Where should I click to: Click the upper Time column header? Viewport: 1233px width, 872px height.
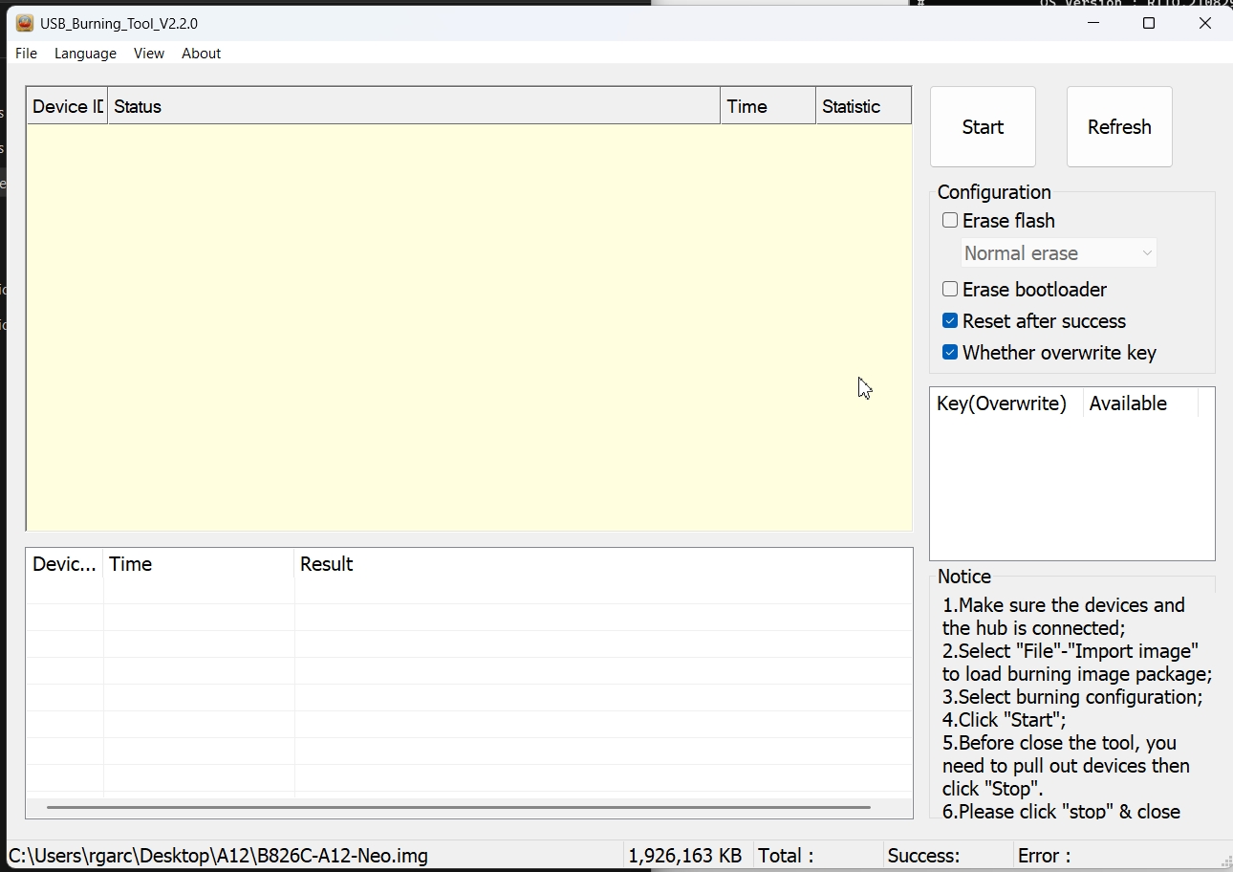(768, 106)
